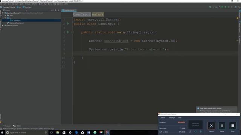Run the UserInput class from gutter arrow
The width and height of the screenshot is (241, 135).
[68, 24]
